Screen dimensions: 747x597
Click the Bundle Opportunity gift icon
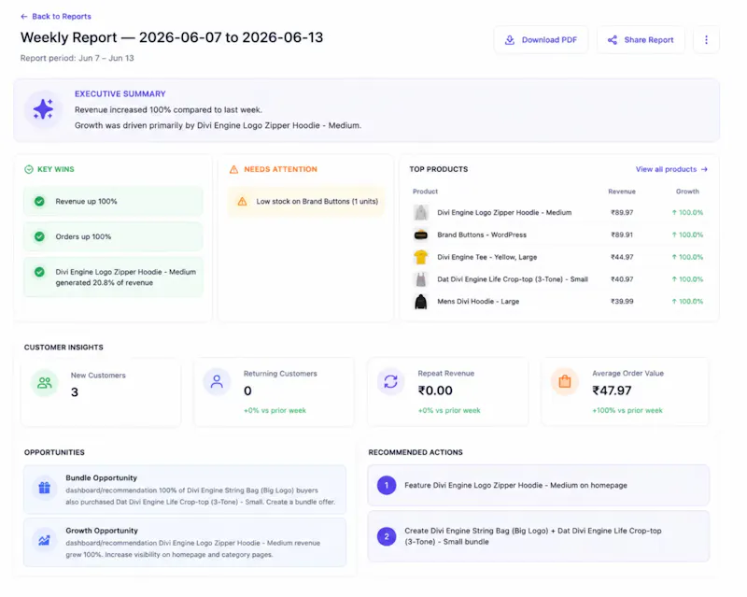coord(44,488)
